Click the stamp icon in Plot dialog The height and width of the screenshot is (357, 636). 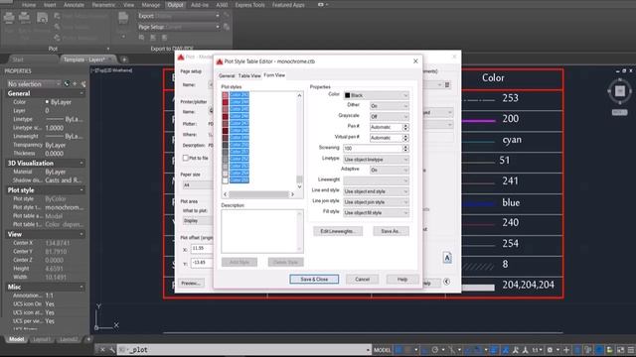[x=447, y=258]
